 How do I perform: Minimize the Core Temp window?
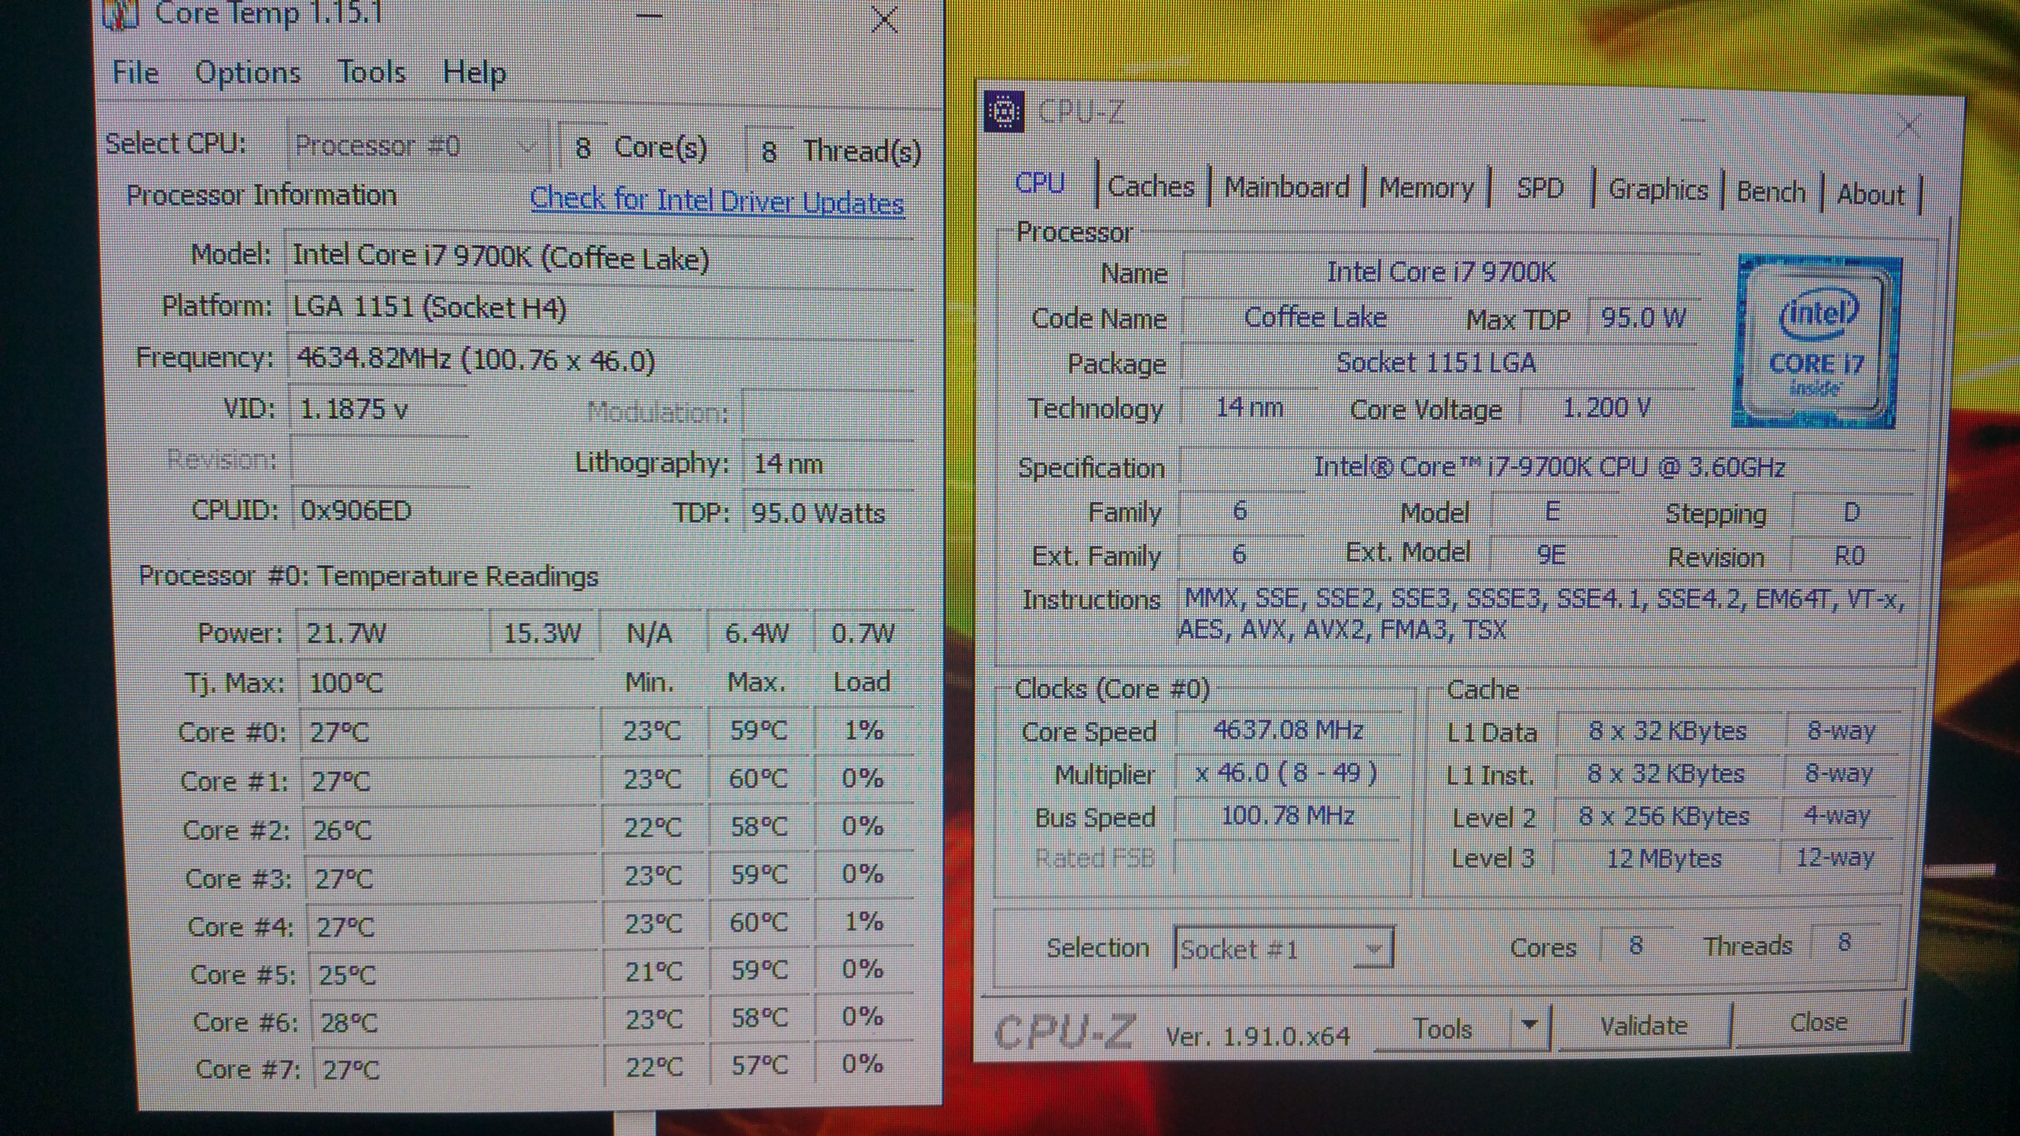tap(649, 16)
